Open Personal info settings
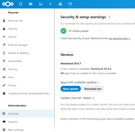This screenshot has width=135, height=132. [x=27, y=21]
